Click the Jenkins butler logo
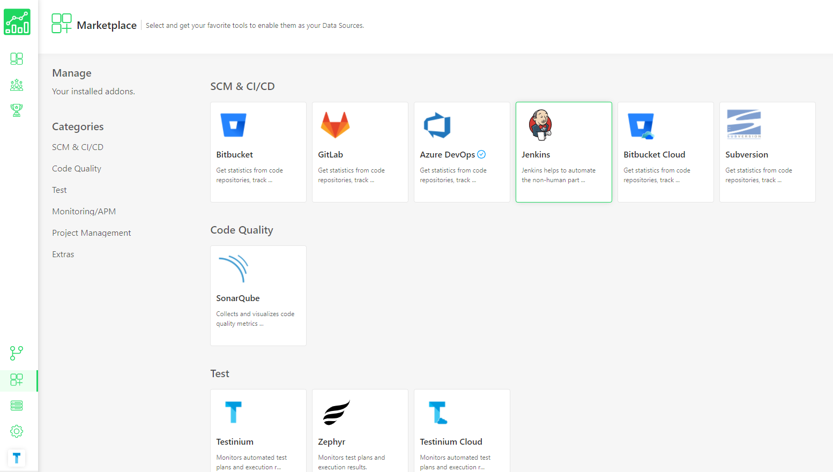 click(540, 125)
